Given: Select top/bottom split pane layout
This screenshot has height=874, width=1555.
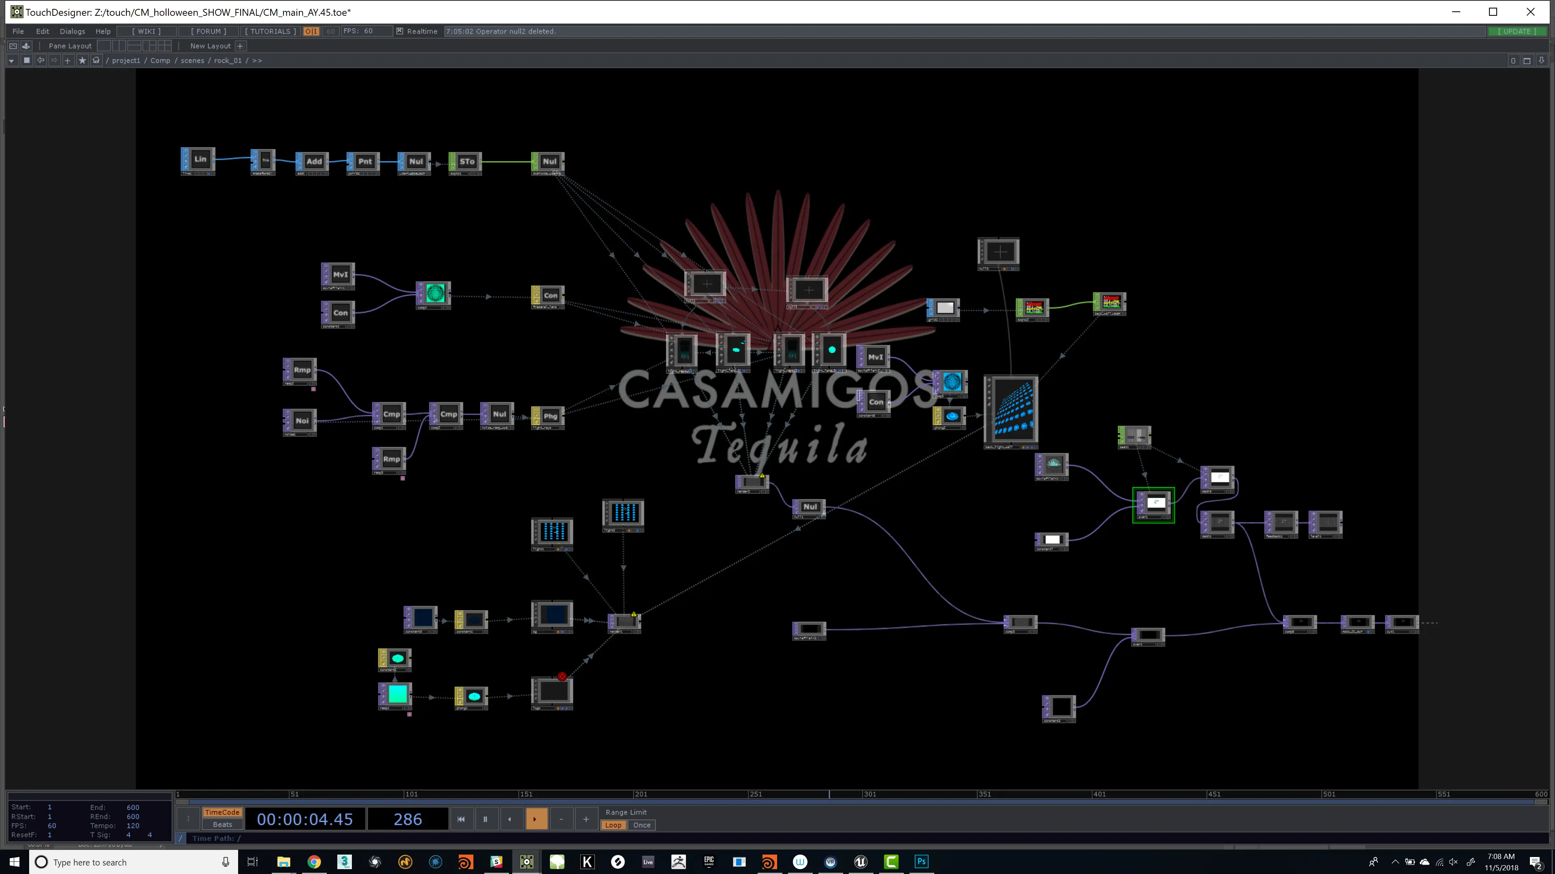Looking at the screenshot, I should [134, 46].
